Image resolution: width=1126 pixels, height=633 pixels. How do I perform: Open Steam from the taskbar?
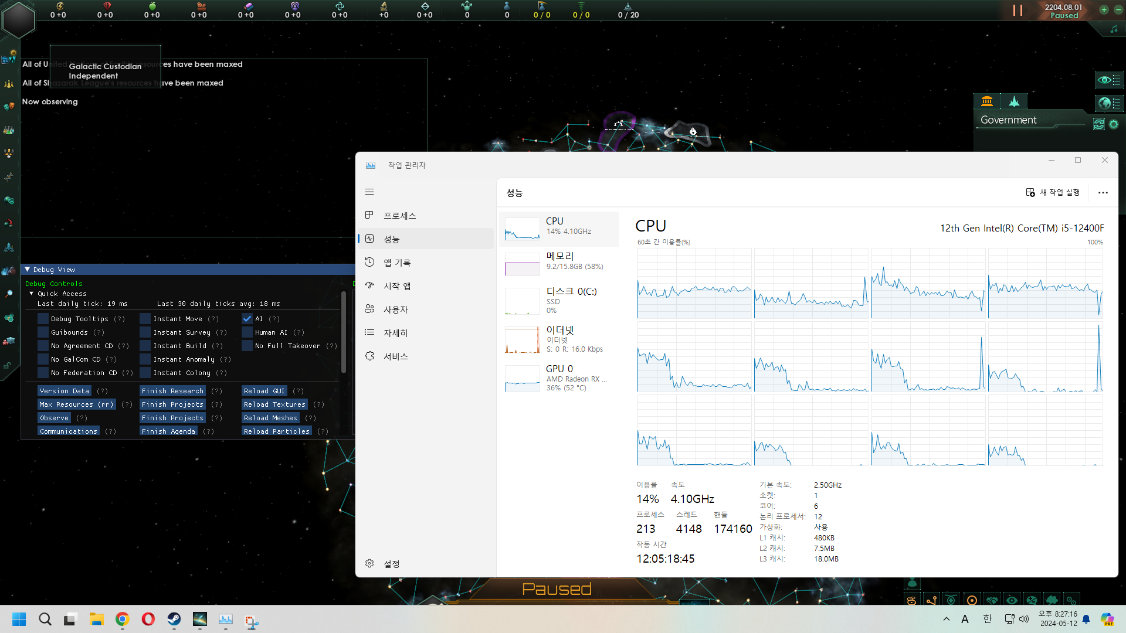click(x=174, y=619)
